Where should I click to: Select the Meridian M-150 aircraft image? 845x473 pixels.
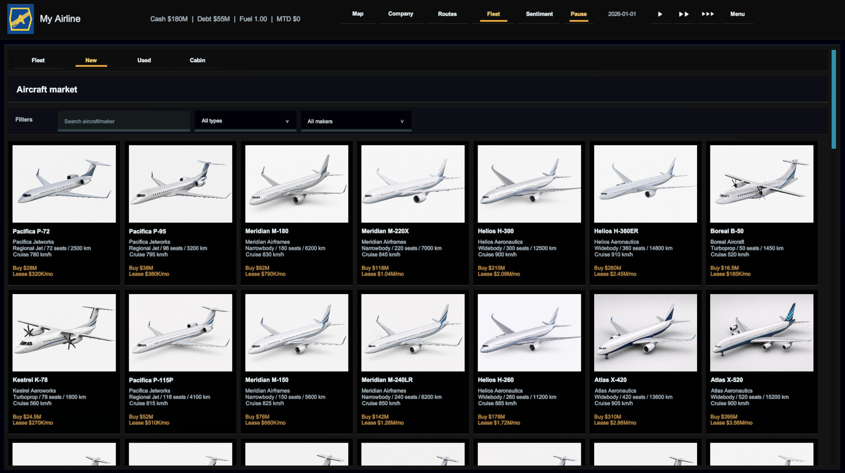[x=297, y=333]
